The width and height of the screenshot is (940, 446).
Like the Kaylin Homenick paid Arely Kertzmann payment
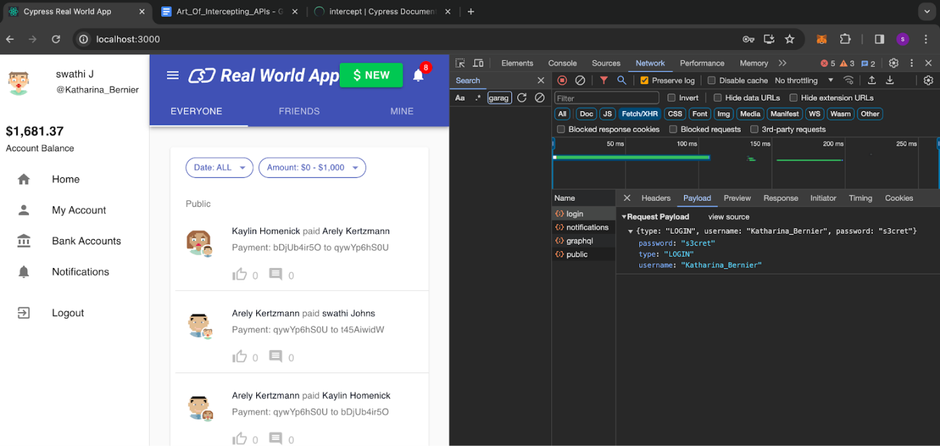239,274
